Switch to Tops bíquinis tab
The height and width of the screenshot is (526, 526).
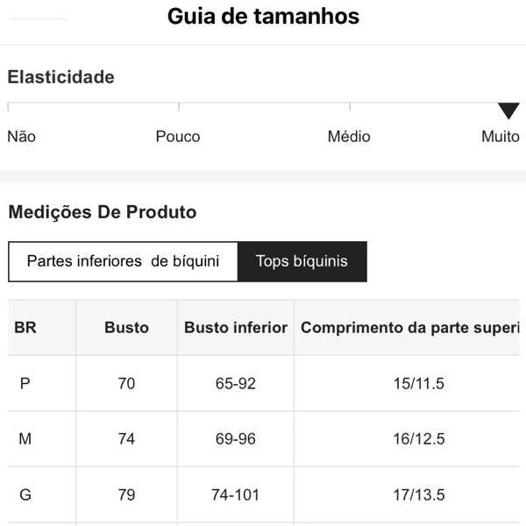click(302, 261)
